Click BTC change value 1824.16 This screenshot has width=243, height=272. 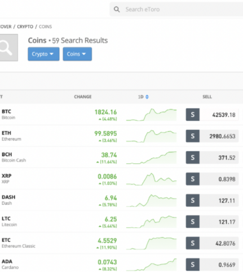click(105, 112)
